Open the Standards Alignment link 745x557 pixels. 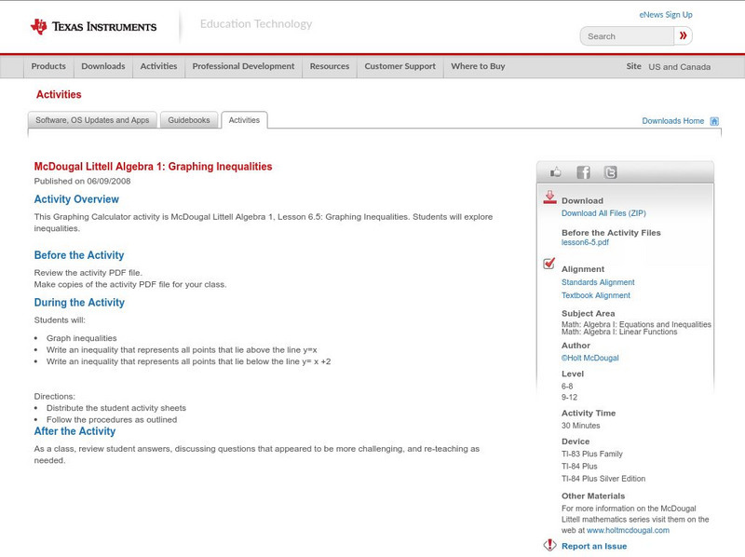point(598,282)
